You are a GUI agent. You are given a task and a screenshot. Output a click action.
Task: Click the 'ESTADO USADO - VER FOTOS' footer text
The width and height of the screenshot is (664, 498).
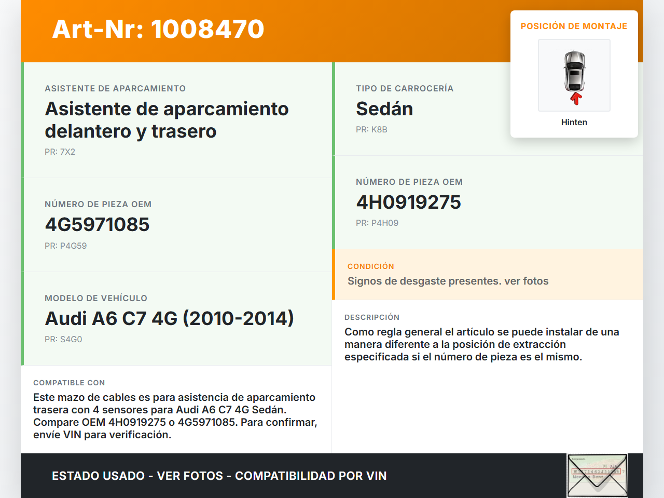219,476
